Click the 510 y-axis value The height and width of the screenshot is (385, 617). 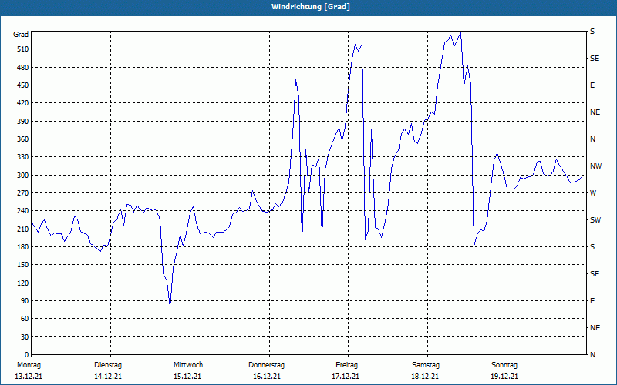pyautogui.click(x=23, y=49)
